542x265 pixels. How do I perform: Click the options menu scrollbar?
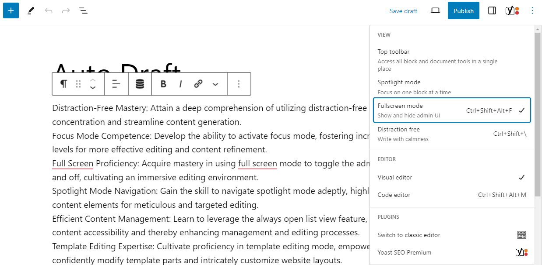pos(538,114)
